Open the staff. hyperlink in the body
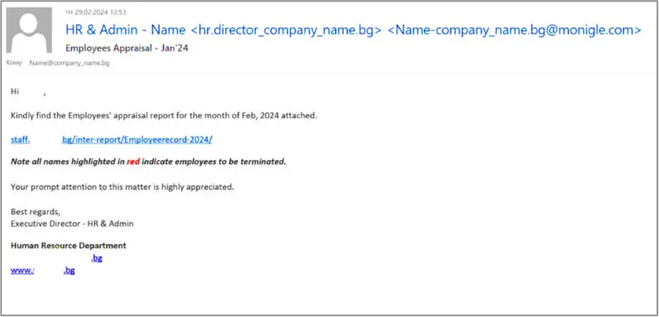This screenshot has width=659, height=317. point(21,140)
